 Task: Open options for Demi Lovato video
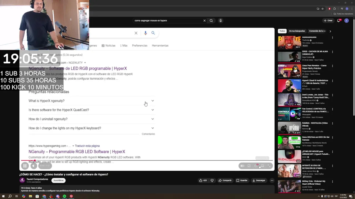pyautogui.click(x=332, y=95)
